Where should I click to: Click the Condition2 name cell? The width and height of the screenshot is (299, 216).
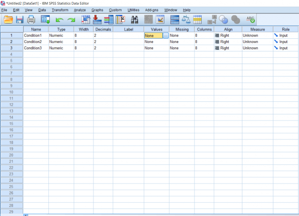(36, 42)
